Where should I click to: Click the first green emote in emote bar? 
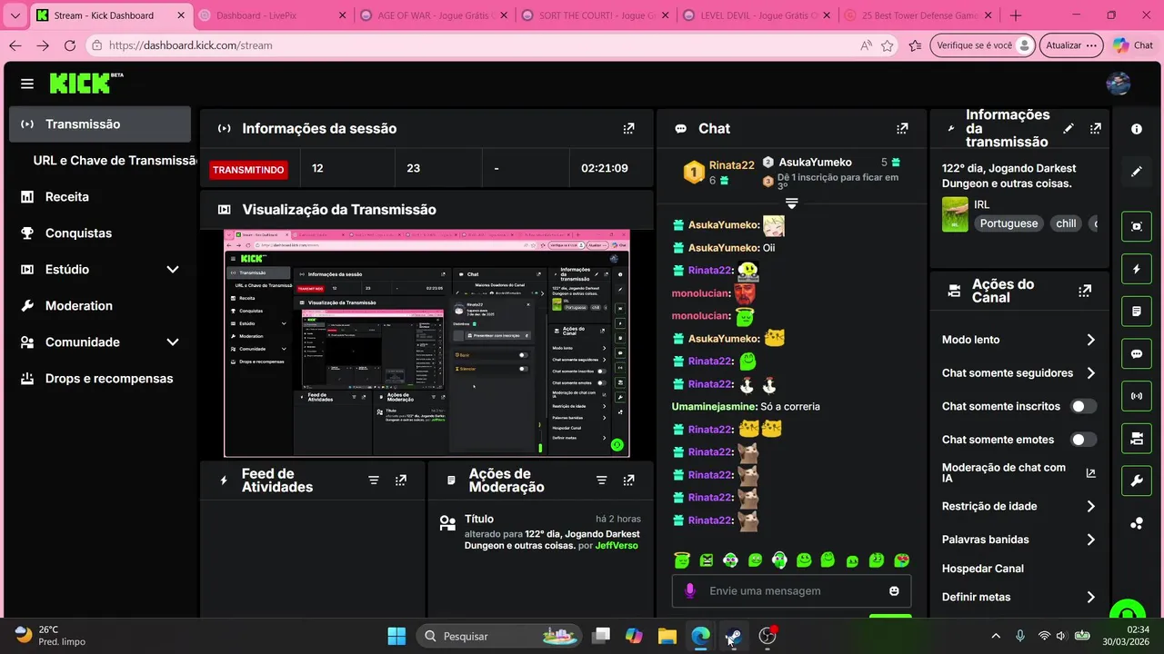pyautogui.click(x=682, y=560)
